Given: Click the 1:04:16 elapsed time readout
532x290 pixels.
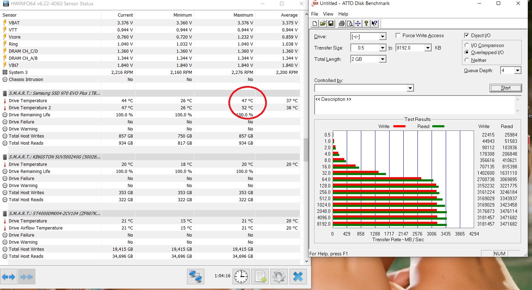Looking at the screenshot, I should [222, 276].
